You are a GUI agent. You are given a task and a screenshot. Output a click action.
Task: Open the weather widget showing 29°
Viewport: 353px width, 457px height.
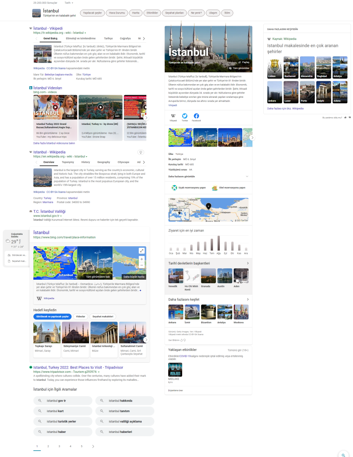click(x=16, y=240)
